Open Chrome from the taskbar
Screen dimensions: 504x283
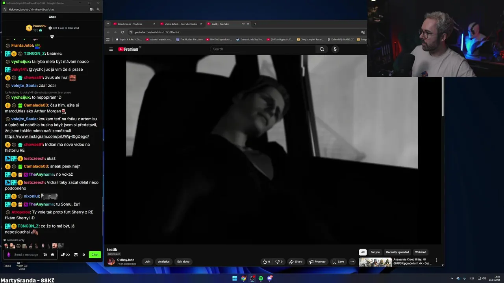pyautogui.click(x=244, y=278)
